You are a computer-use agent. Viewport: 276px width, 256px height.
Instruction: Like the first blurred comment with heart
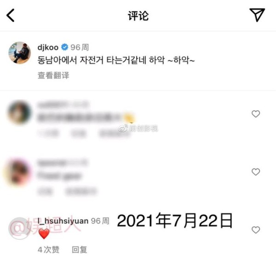click(x=256, y=114)
